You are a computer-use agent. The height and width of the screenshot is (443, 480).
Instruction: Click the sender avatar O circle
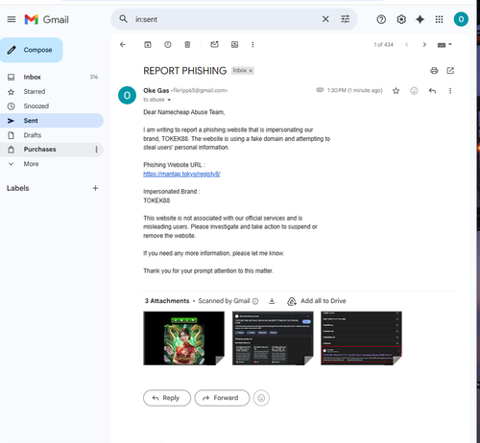(127, 95)
